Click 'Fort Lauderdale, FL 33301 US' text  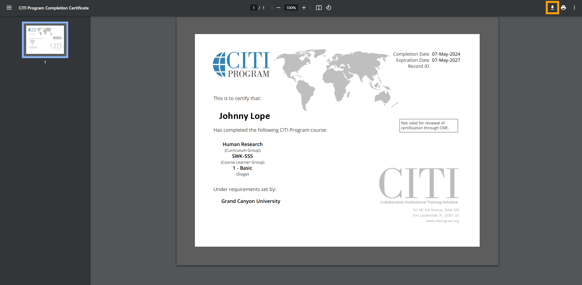436,215
